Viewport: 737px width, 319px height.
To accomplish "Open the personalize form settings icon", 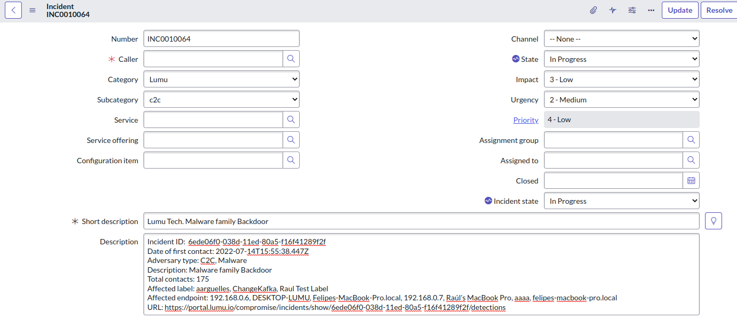I will click(x=632, y=10).
